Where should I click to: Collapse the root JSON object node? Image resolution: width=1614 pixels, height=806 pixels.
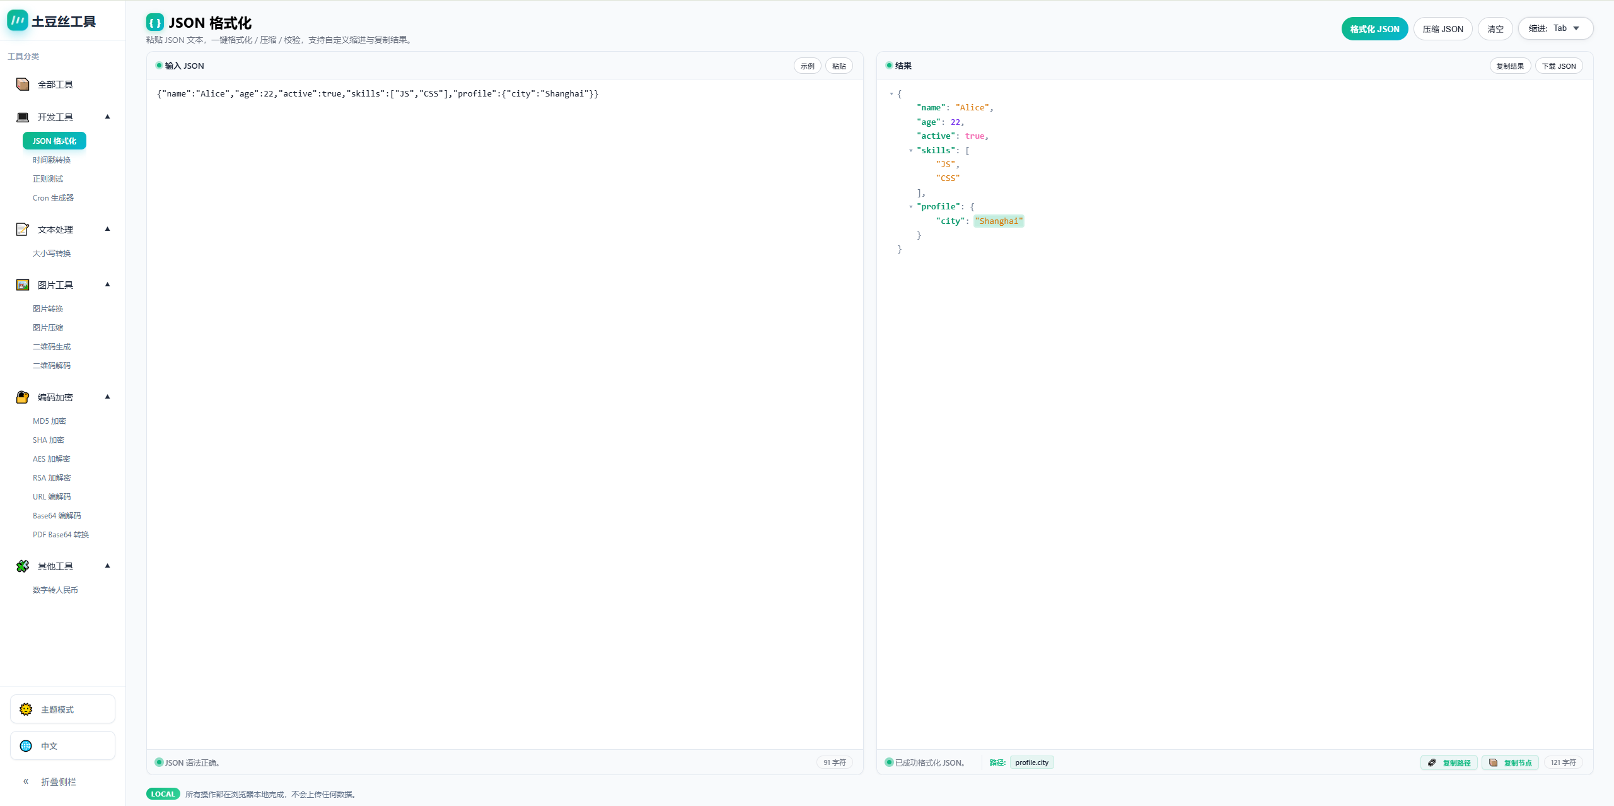click(891, 94)
